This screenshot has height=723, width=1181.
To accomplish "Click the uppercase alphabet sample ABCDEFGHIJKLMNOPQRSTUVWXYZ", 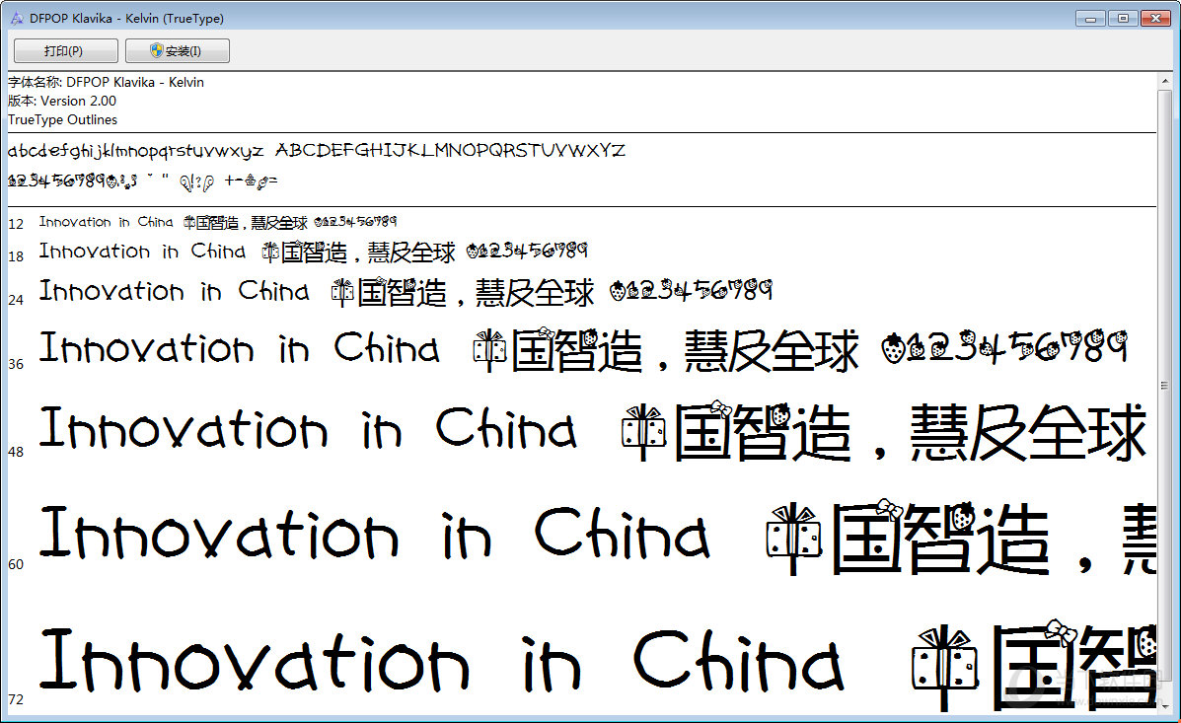I will click(x=451, y=150).
